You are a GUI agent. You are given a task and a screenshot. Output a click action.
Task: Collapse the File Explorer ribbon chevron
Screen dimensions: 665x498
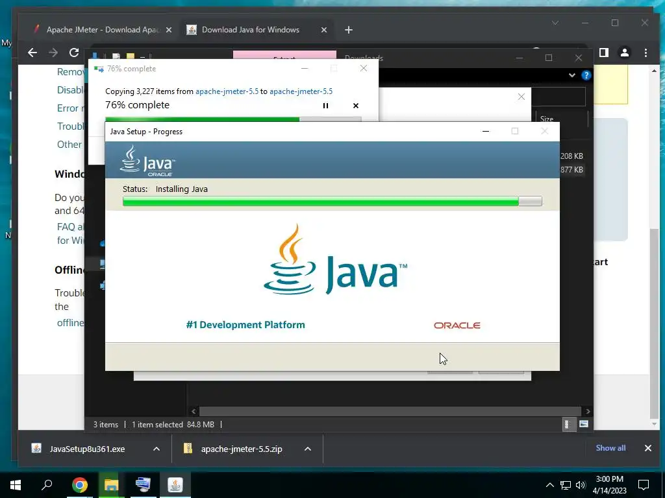pos(571,75)
